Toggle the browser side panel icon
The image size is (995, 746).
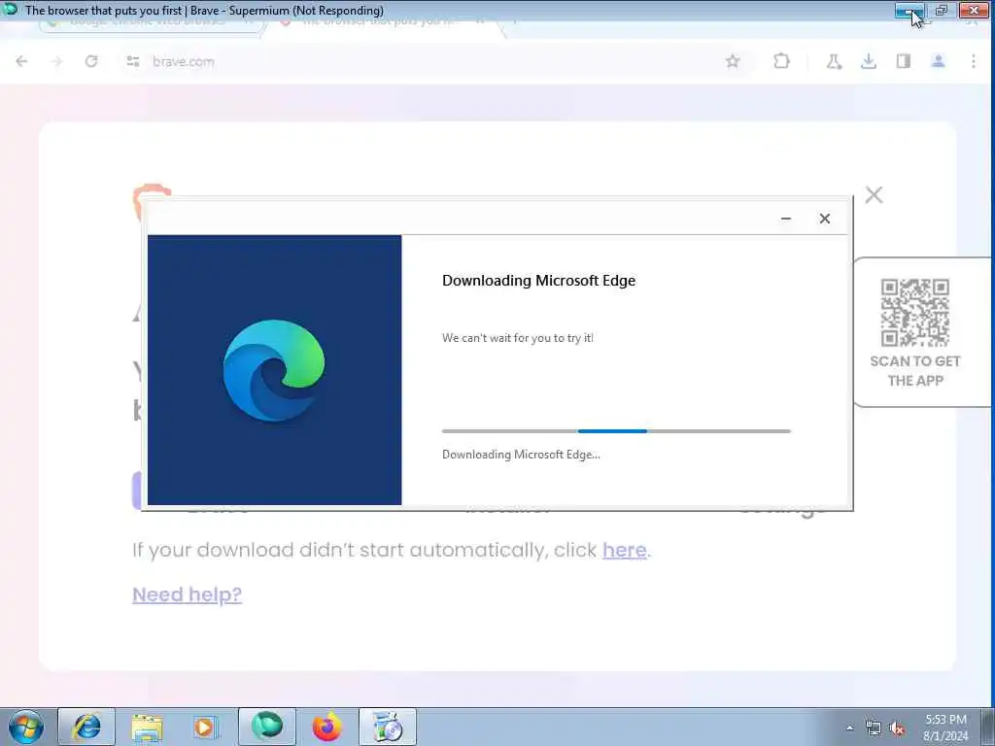click(x=904, y=61)
